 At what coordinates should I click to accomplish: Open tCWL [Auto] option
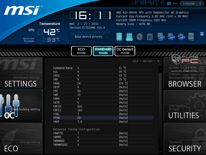pyautogui.click(x=123, y=114)
